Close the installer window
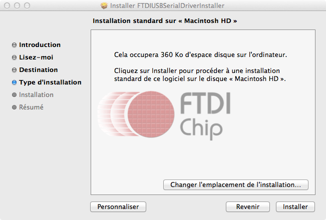326x220 pixels. [x=7, y=6]
